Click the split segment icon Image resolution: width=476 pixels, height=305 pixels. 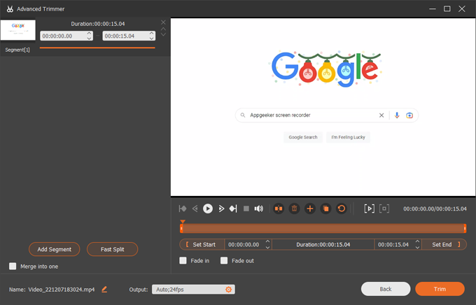279,208
